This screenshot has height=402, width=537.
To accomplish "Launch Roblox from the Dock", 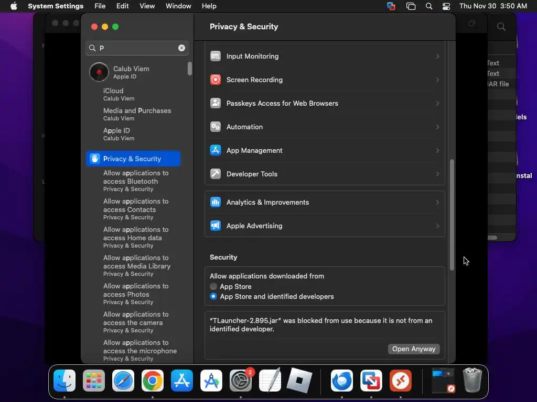I will [299, 381].
